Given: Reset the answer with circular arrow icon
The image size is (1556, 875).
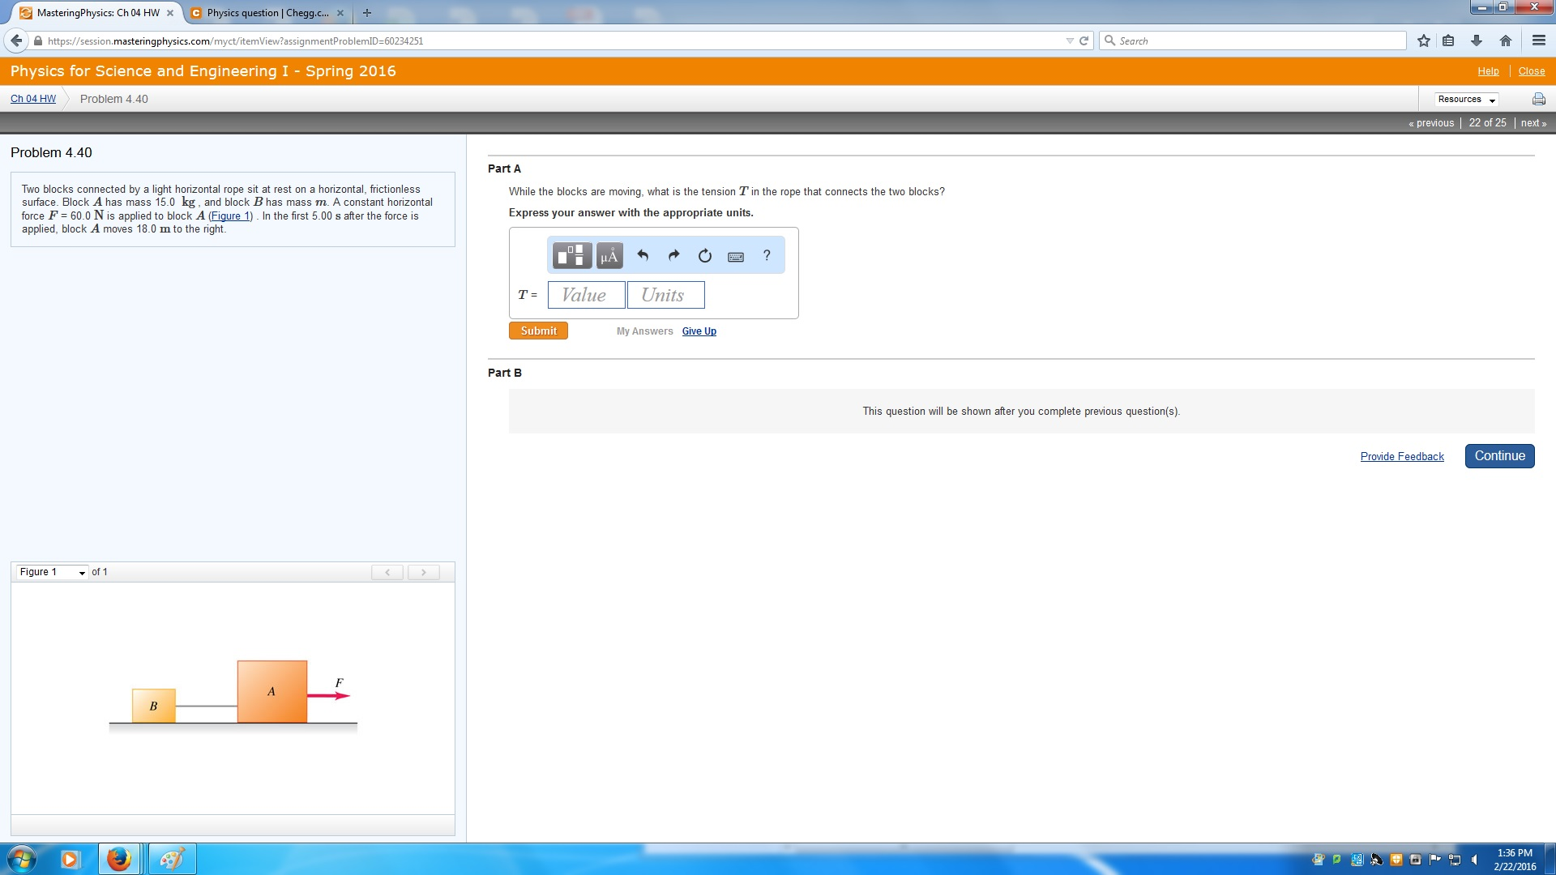Looking at the screenshot, I should click(x=704, y=256).
